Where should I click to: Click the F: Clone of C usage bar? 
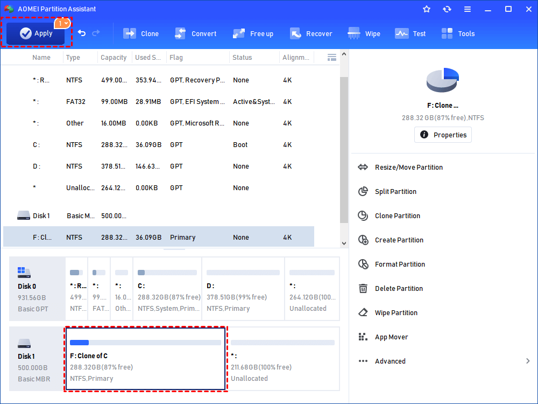(145, 343)
